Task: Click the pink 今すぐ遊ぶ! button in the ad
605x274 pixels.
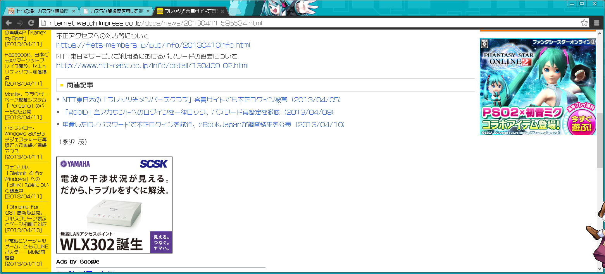Action: [x=581, y=122]
